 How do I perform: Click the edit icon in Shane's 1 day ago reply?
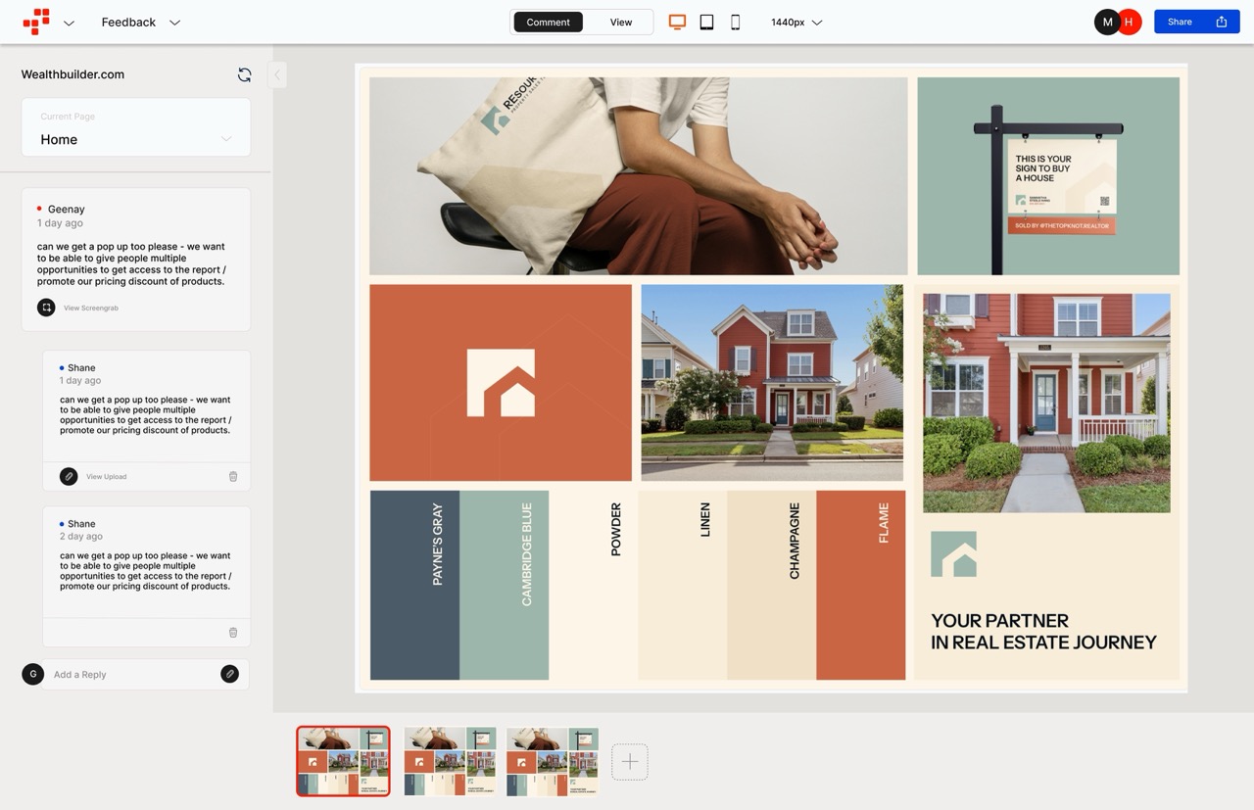pyautogui.click(x=69, y=476)
